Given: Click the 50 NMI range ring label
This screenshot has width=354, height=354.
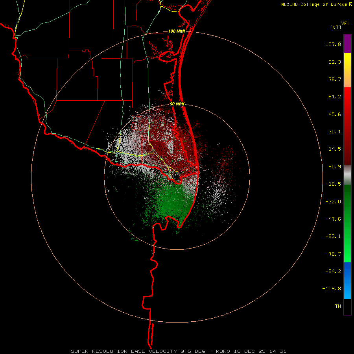Looking at the screenshot, I should [x=177, y=104].
